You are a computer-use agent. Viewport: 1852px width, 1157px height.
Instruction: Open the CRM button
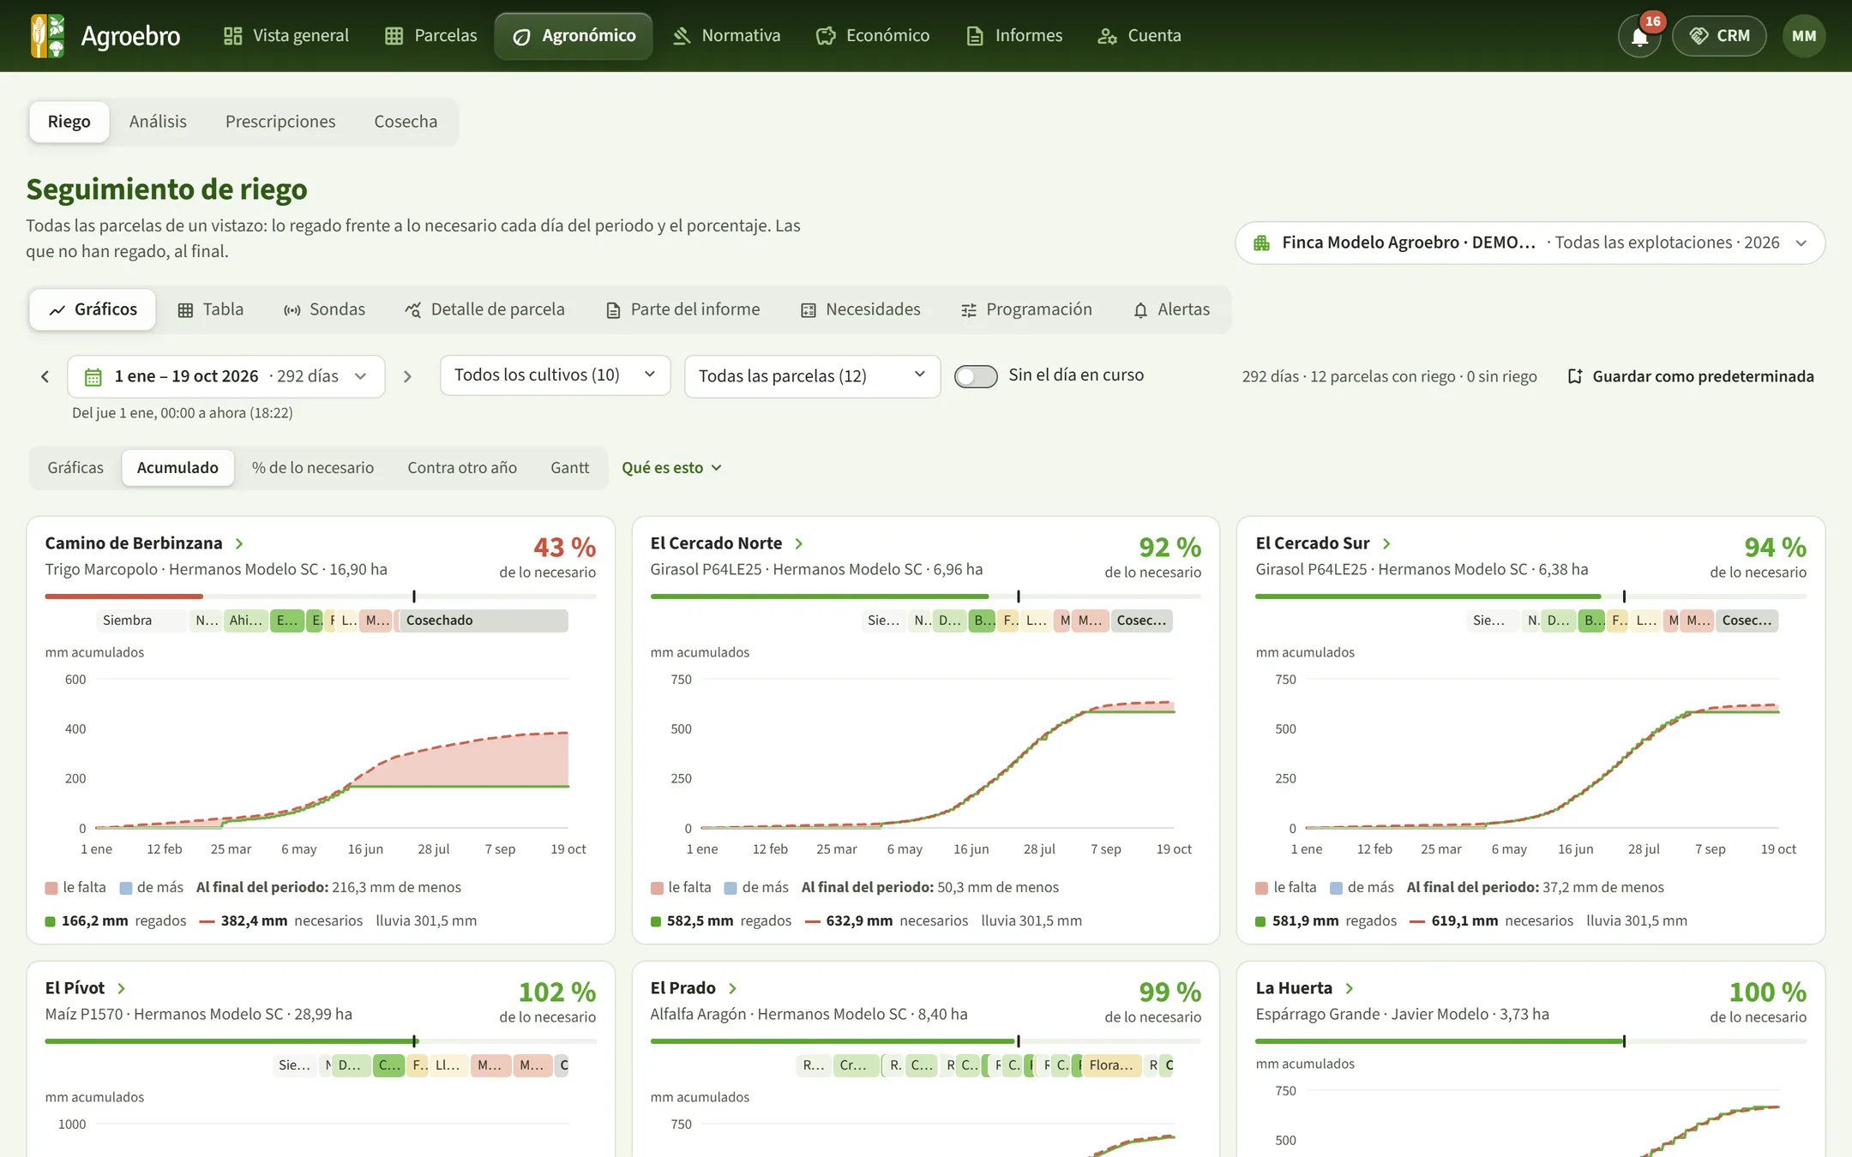(x=1719, y=36)
